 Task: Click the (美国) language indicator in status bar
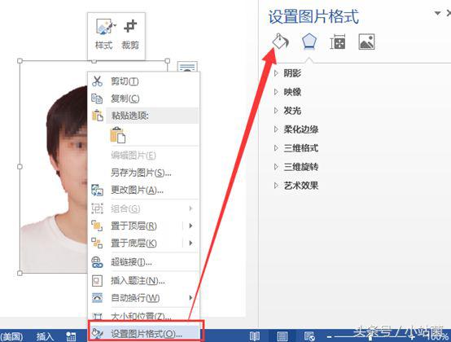[11, 336]
